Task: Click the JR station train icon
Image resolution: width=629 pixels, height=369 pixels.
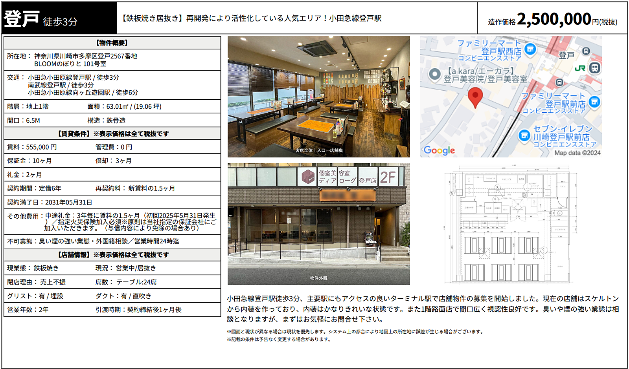Action: pyautogui.click(x=595, y=68)
